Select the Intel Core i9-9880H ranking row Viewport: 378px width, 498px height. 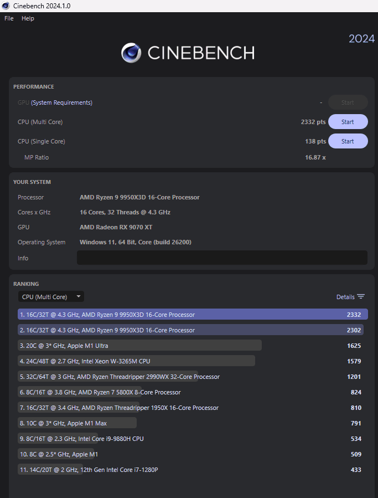coord(193,439)
